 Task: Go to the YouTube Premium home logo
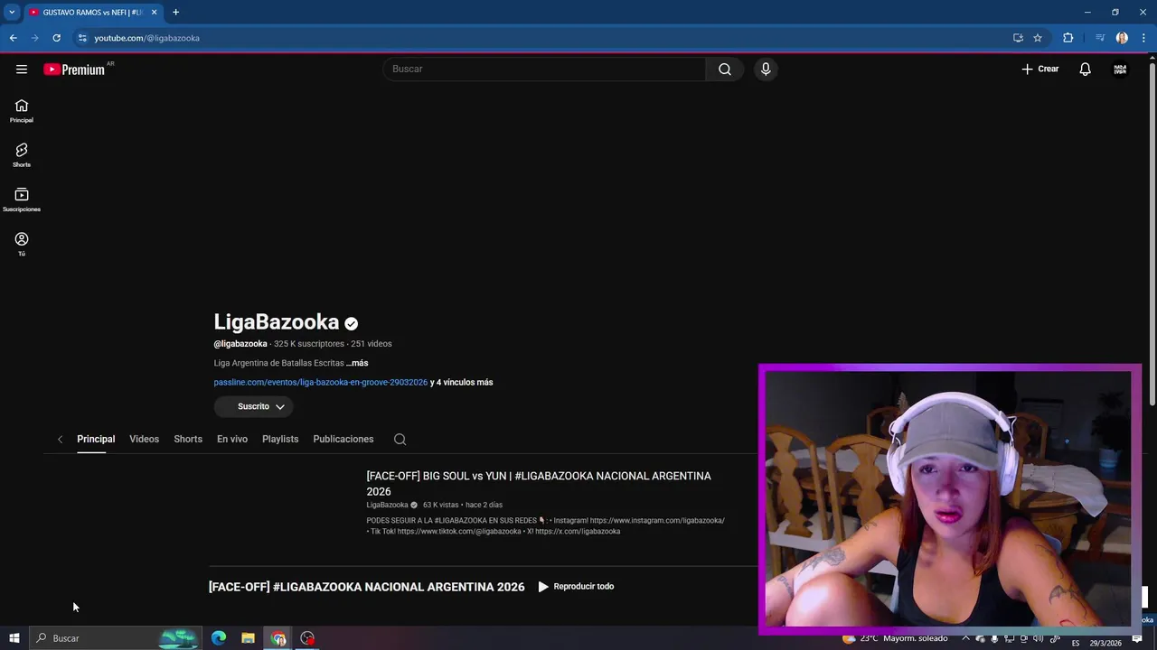74,70
